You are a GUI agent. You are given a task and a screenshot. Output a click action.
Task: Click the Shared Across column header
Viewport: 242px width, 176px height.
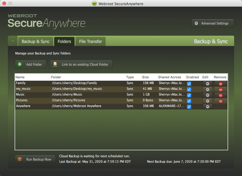[171, 77]
